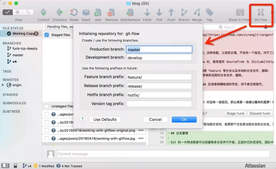
Task: Open options menu for working-with-gitflow.jpg
Action: click(x=141, y=139)
